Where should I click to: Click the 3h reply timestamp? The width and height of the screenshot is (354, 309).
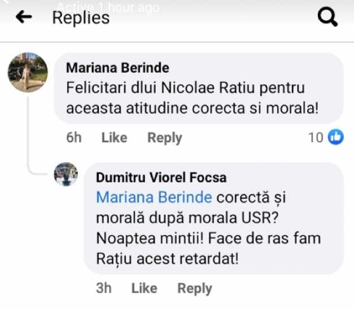(x=103, y=288)
